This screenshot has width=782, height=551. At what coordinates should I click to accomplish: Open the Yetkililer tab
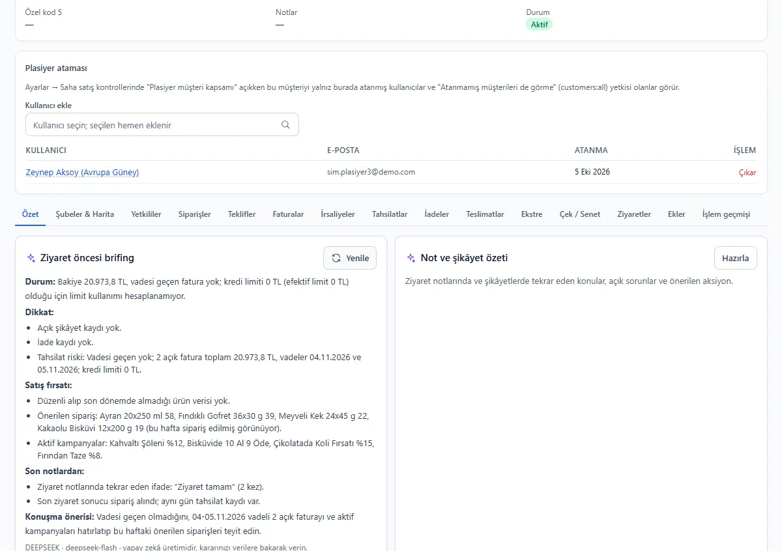click(146, 214)
